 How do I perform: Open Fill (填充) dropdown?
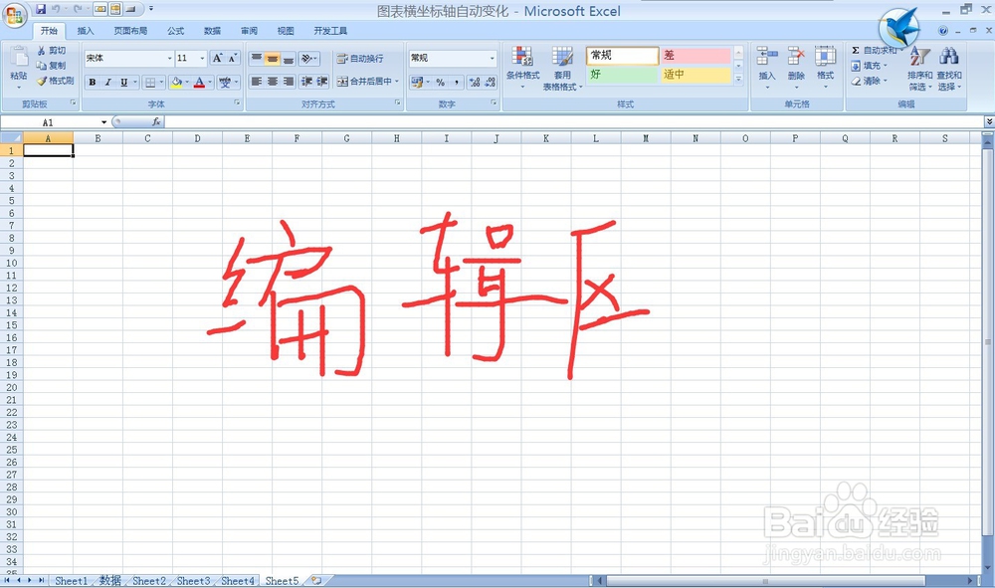click(x=869, y=66)
